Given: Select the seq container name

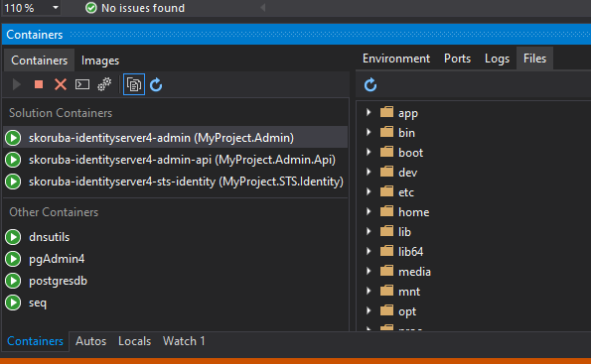Looking at the screenshot, I should pos(38,303).
